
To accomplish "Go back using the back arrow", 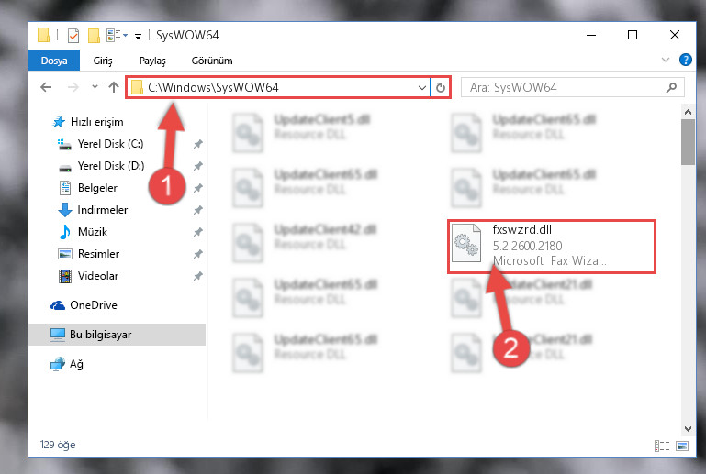I will [x=46, y=87].
